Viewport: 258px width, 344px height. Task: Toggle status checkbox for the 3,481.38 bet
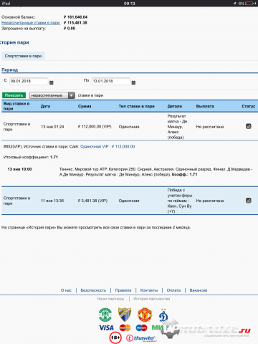tap(249, 201)
